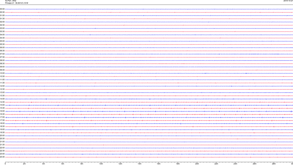Select the 15:30 row label
The width and height of the screenshot is (293, 165).
(2, 108)
